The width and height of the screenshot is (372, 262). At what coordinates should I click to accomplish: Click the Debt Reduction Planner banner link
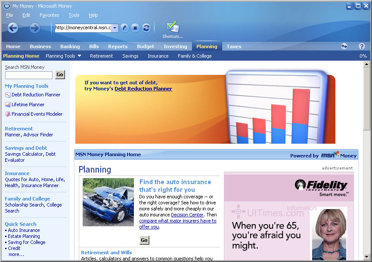point(143,89)
